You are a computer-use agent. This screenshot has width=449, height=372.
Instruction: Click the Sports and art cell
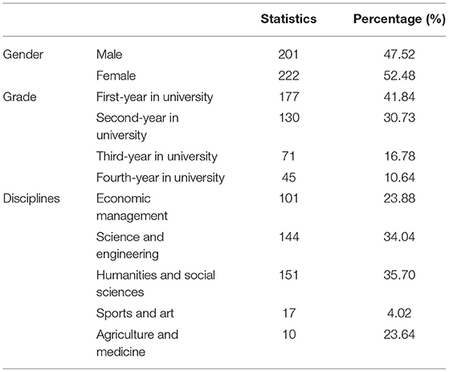click(135, 313)
